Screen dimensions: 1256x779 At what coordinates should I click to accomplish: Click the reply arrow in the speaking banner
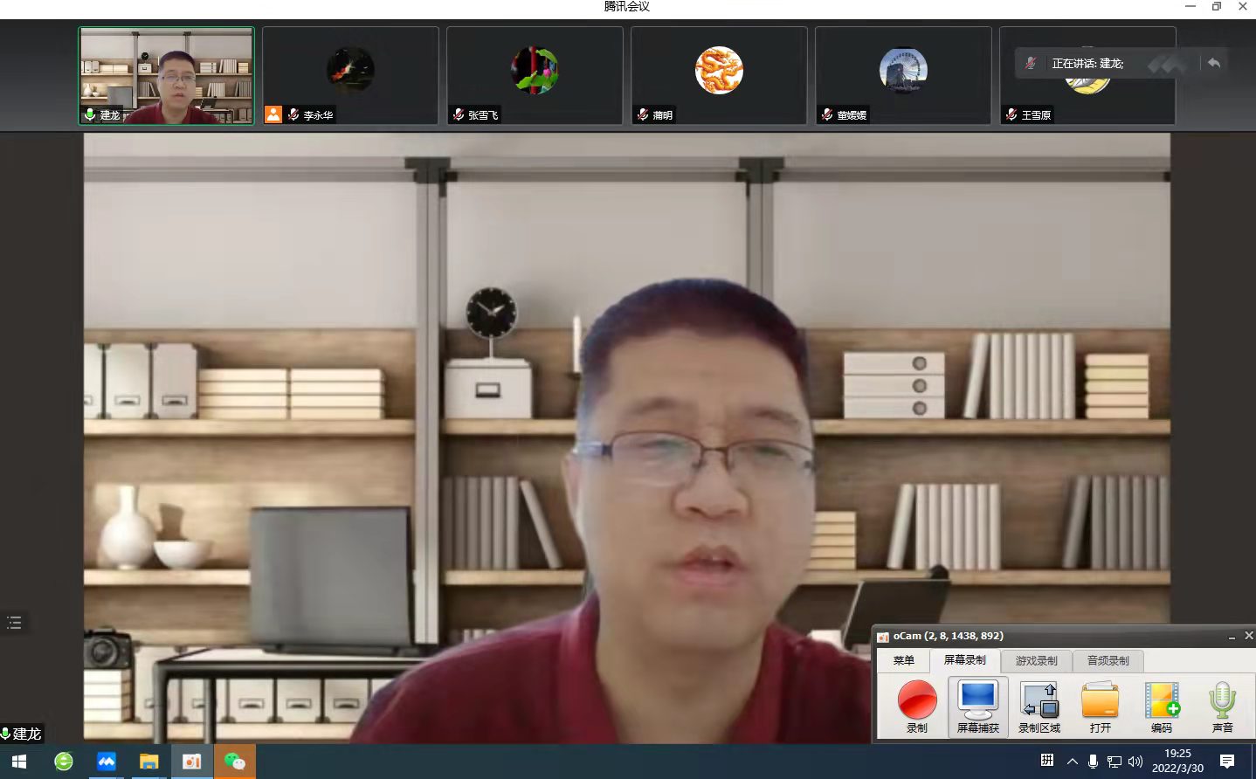[1213, 63]
